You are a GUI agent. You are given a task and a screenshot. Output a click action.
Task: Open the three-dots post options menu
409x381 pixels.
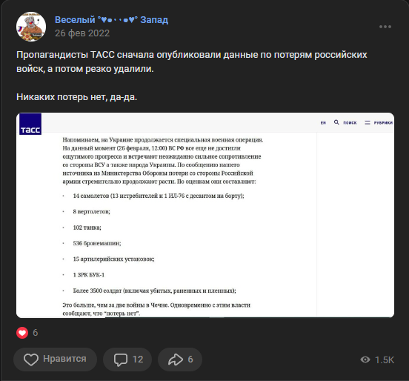click(x=385, y=27)
